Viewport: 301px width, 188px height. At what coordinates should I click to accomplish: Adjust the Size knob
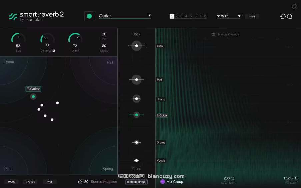18,38
